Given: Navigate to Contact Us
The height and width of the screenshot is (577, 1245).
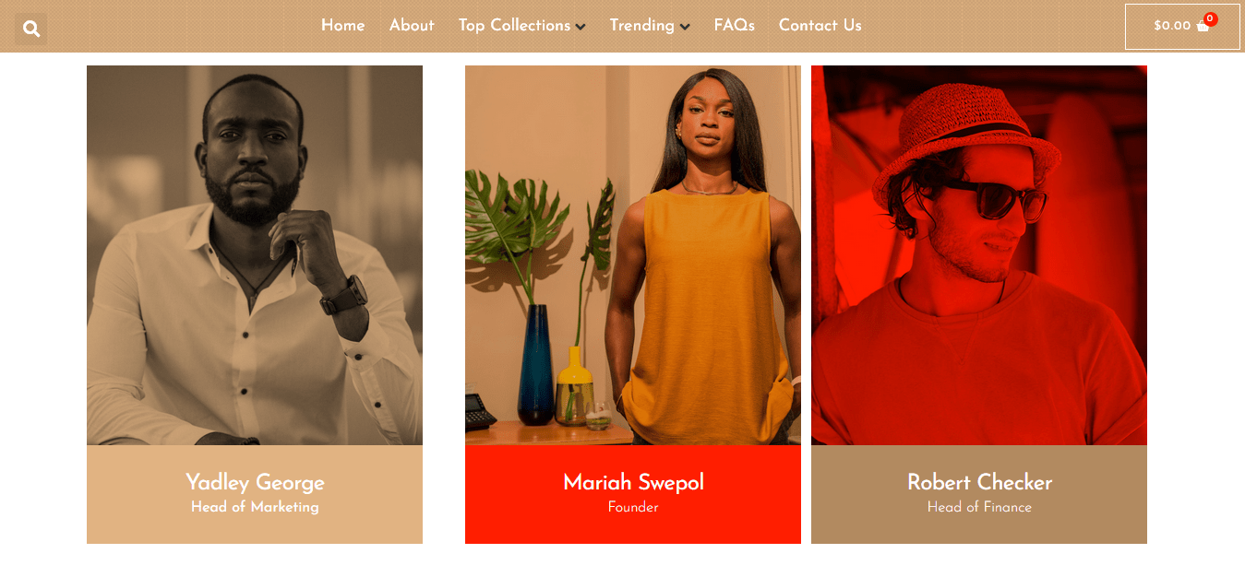Looking at the screenshot, I should point(820,26).
